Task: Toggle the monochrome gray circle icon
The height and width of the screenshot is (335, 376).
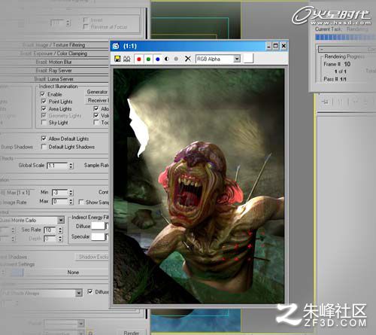Action: click(176, 59)
